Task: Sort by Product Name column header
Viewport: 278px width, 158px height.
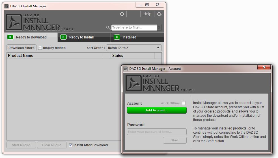Action: click(55, 56)
